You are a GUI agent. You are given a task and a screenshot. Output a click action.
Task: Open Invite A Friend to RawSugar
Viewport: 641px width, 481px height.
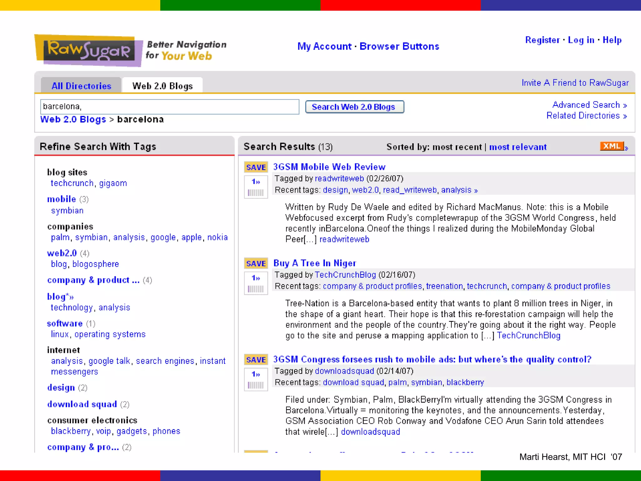[x=575, y=83]
